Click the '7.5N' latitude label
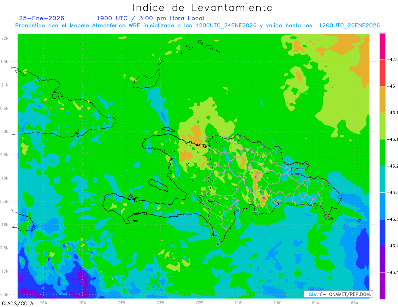Screen dimensions: 398x307 5,248
